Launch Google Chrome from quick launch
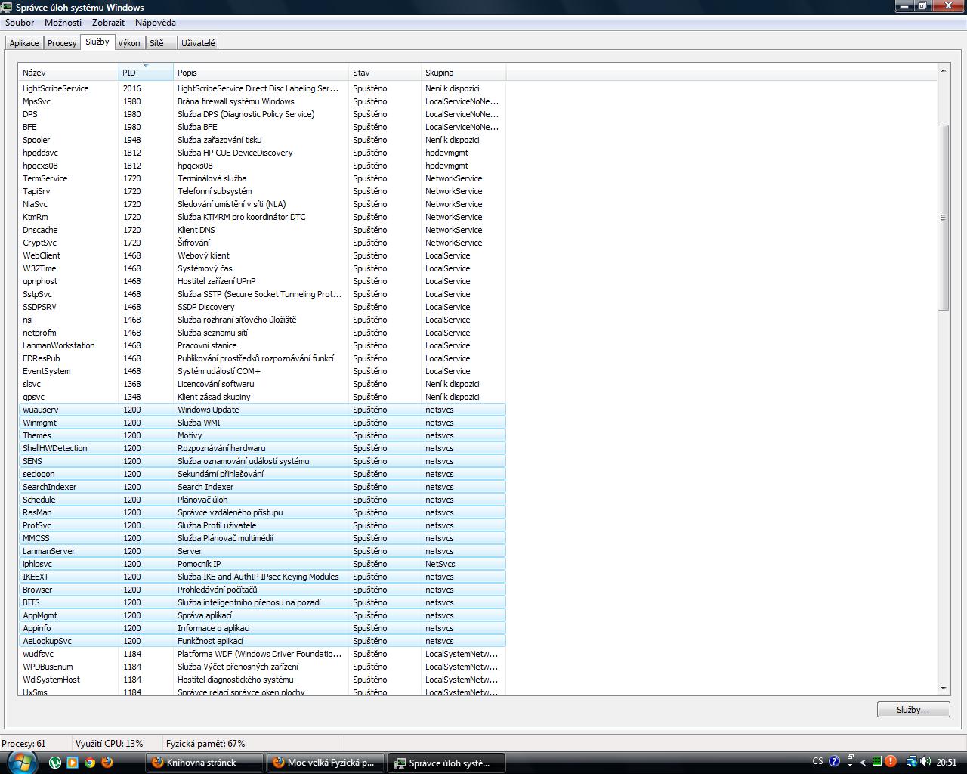This screenshot has width=967, height=774. (x=90, y=763)
